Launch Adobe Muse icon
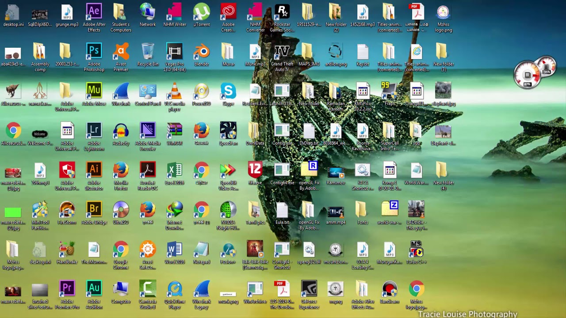This screenshot has height=318, width=566. pyautogui.click(x=94, y=94)
